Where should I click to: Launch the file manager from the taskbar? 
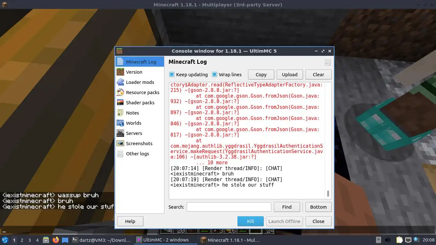[x=46, y=240]
